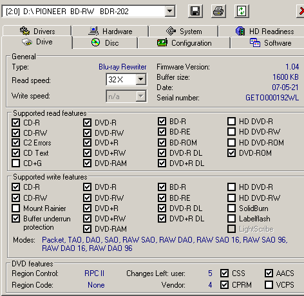Click the user changes left value 5
The image size is (304, 296).
(x=210, y=273)
